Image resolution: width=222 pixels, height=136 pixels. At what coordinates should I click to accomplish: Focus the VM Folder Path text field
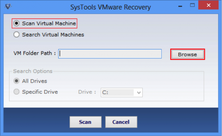coord(110,54)
